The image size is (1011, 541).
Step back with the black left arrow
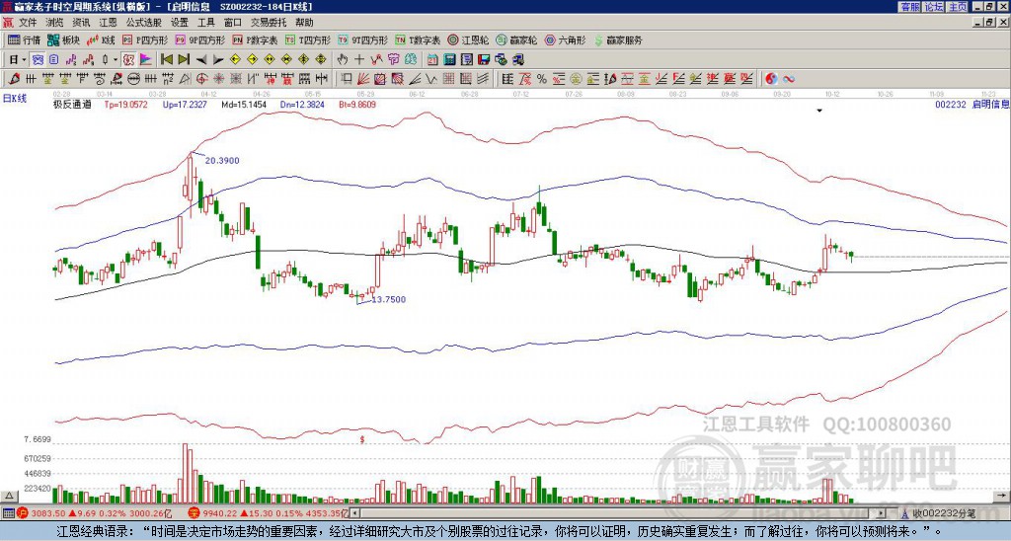pyautogui.click(x=201, y=60)
